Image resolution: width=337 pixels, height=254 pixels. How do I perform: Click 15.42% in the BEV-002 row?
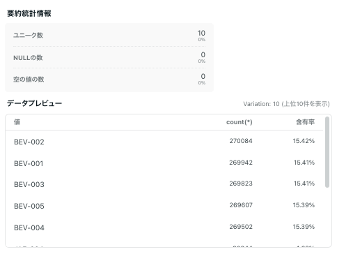click(x=304, y=141)
